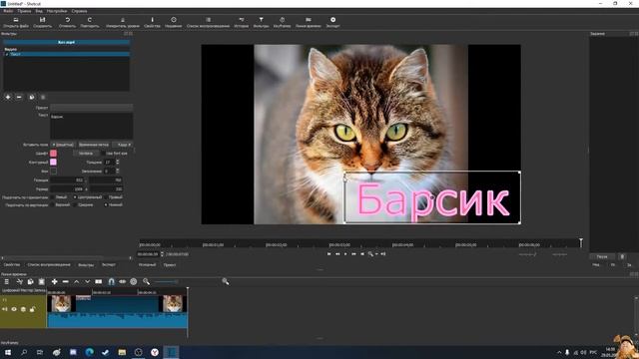639x359 pixels.
Task: Hide track using the eye icon
Action: pos(14,309)
